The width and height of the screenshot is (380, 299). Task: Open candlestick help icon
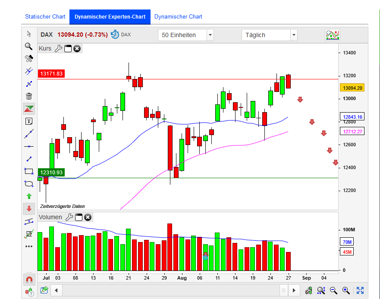[x=29, y=292]
